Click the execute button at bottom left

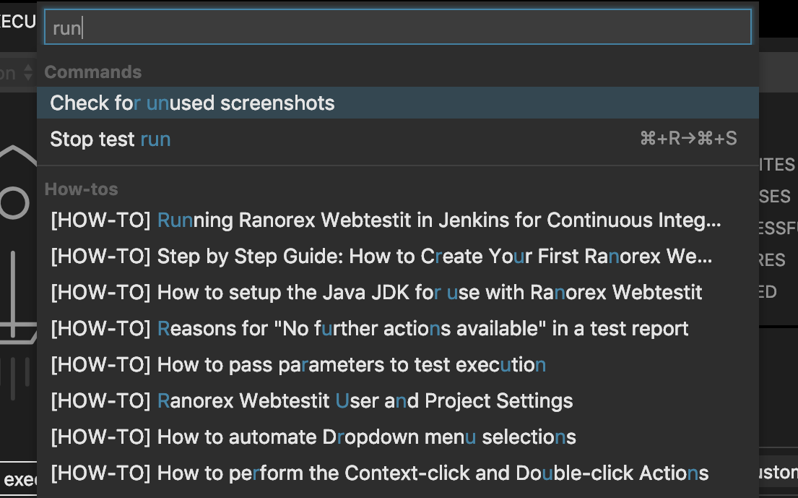click(x=19, y=480)
